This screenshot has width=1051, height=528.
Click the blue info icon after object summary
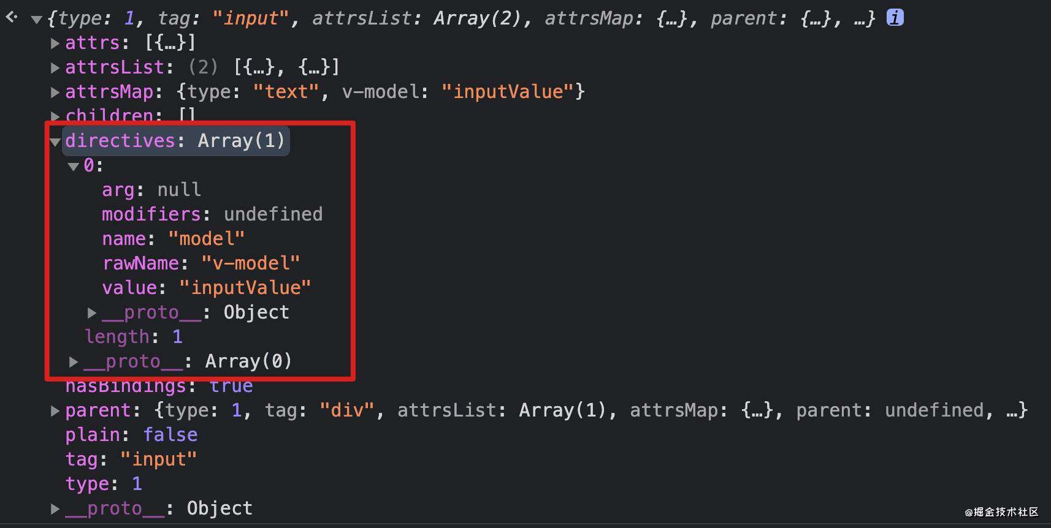[x=895, y=18]
